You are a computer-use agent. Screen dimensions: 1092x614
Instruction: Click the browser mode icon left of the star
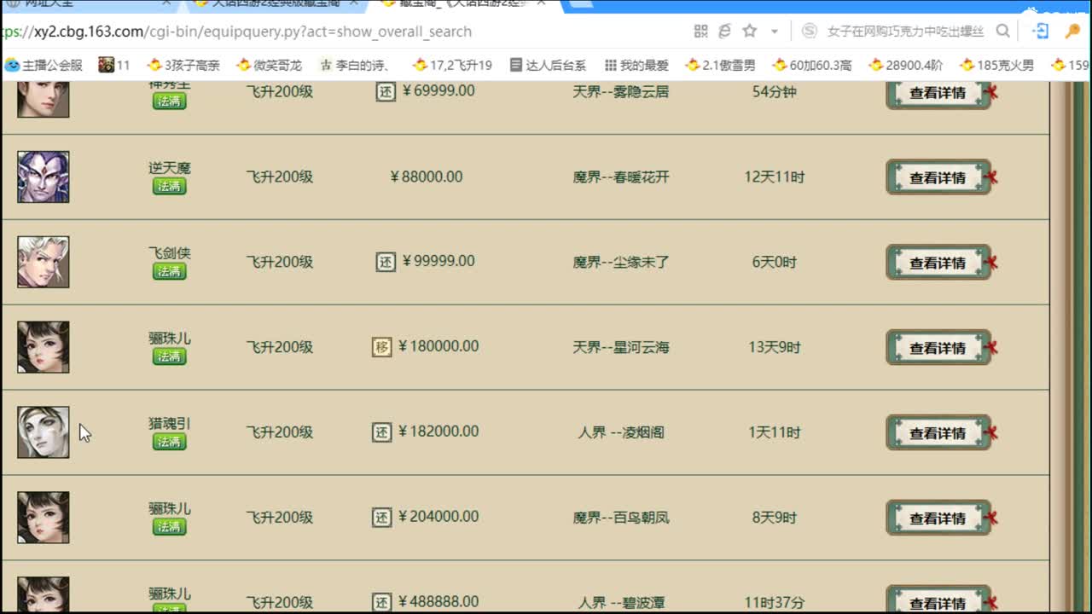click(x=725, y=32)
